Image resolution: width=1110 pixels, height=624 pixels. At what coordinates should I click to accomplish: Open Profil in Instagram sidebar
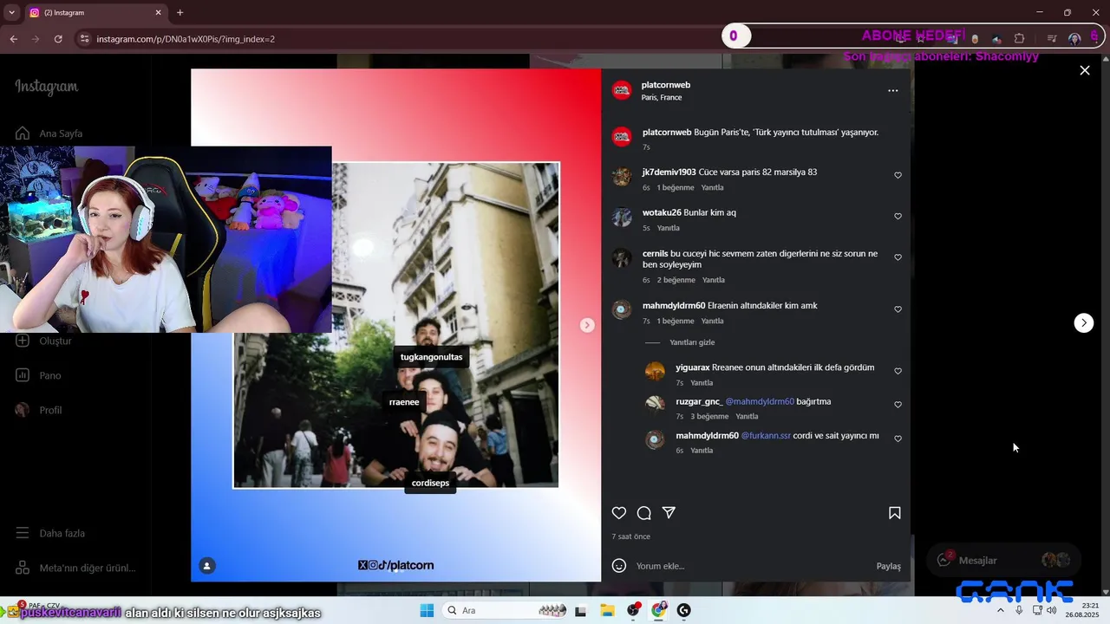coord(40,410)
